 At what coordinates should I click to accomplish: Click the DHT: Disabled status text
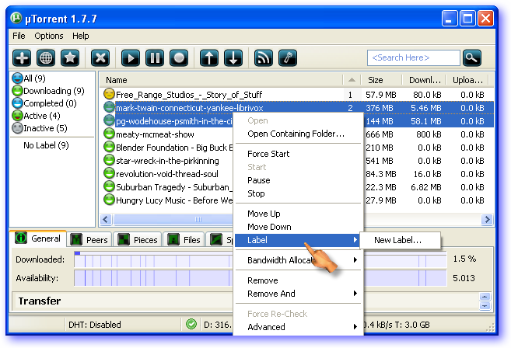[x=95, y=325]
